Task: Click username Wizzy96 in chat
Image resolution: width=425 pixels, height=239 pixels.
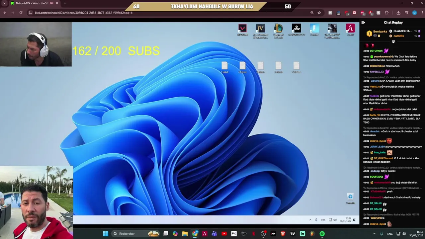Action: (x=376, y=218)
